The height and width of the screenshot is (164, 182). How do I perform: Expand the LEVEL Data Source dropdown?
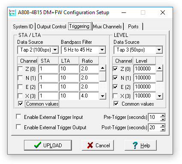tap(159, 50)
